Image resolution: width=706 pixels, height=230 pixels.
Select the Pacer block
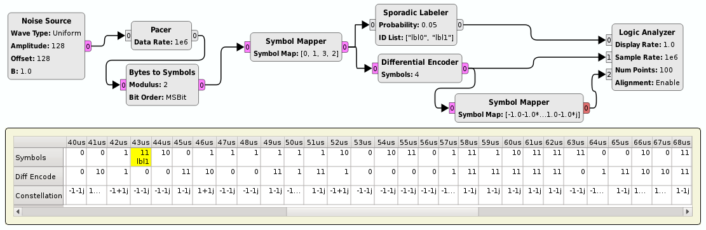click(161, 36)
